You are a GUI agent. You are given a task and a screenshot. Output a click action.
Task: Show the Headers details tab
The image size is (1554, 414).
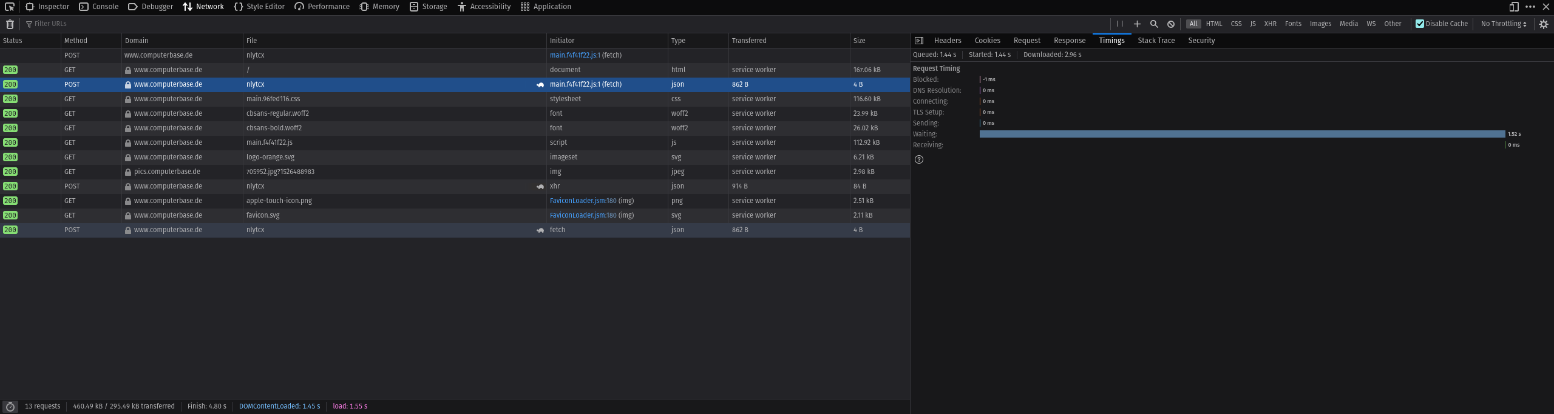948,41
